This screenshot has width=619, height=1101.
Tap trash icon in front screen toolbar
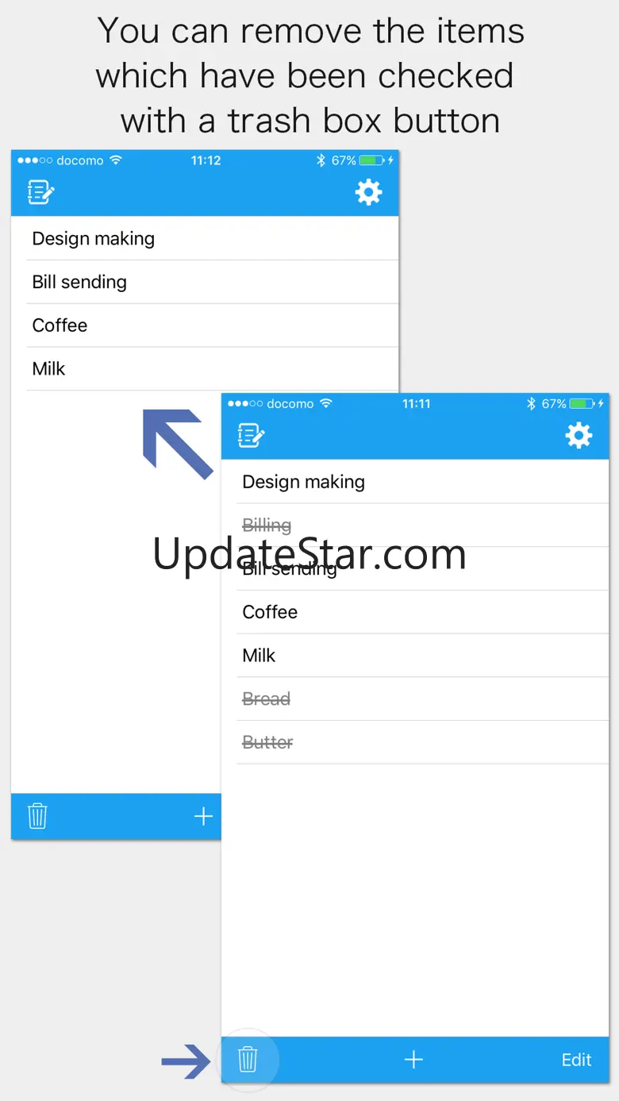(248, 1059)
